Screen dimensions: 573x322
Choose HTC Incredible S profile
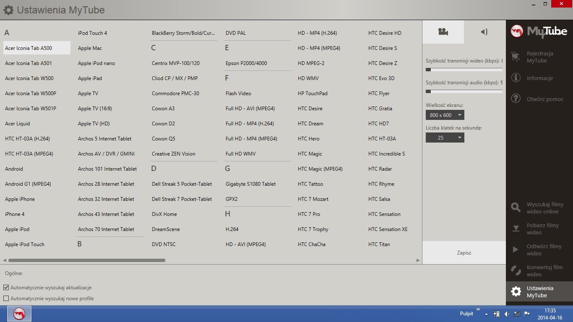coord(387,153)
